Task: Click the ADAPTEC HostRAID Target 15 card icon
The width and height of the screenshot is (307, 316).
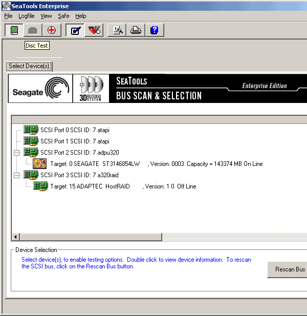Action: [x=40, y=186]
